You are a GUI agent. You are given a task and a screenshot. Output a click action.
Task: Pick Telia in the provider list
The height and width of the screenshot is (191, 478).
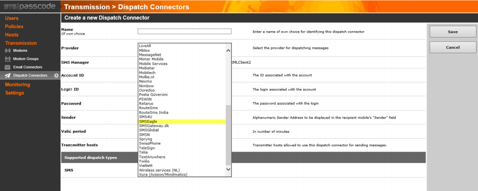click(143, 153)
